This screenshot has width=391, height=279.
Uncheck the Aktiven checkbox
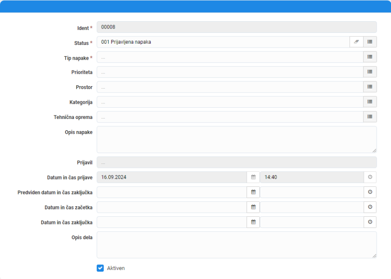coord(100,268)
